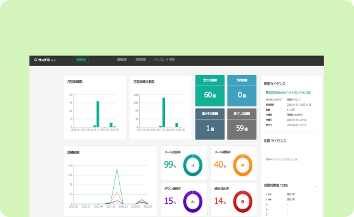
Task: Click the 14% value text
Action: [220, 201]
